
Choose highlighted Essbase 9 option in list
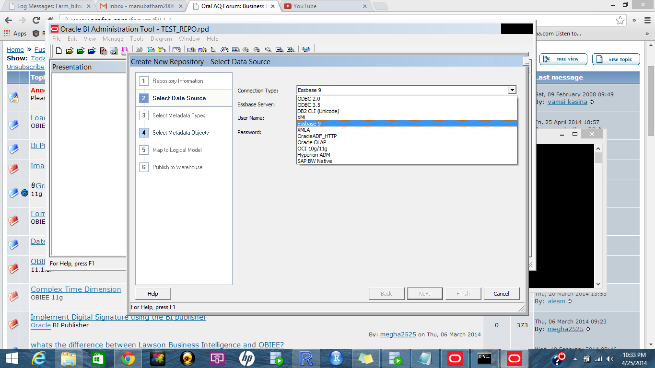coord(407,124)
